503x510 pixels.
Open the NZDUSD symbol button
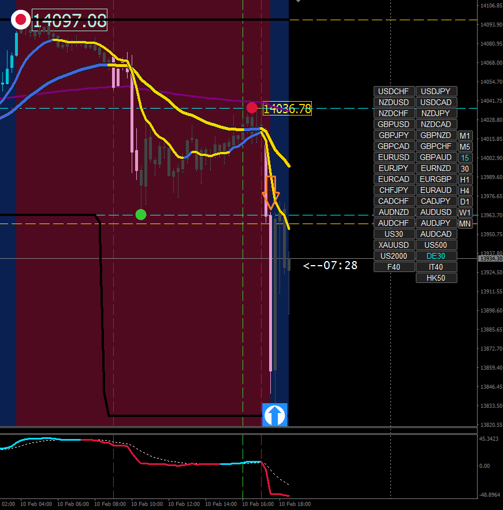click(x=394, y=102)
